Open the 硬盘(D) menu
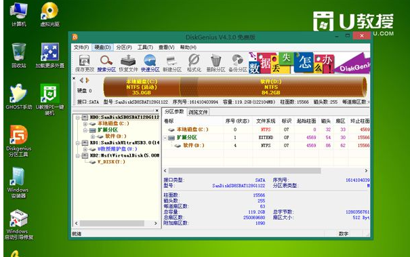This screenshot has height=257, width=410. click(102, 47)
